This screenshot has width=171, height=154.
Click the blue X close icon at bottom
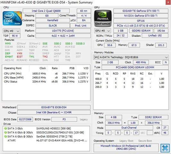click(165, 148)
